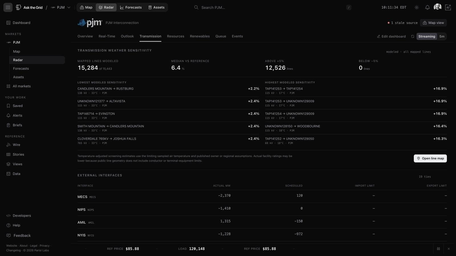
Task: Click the refresh icon beside Streaming
Action: [412, 36]
